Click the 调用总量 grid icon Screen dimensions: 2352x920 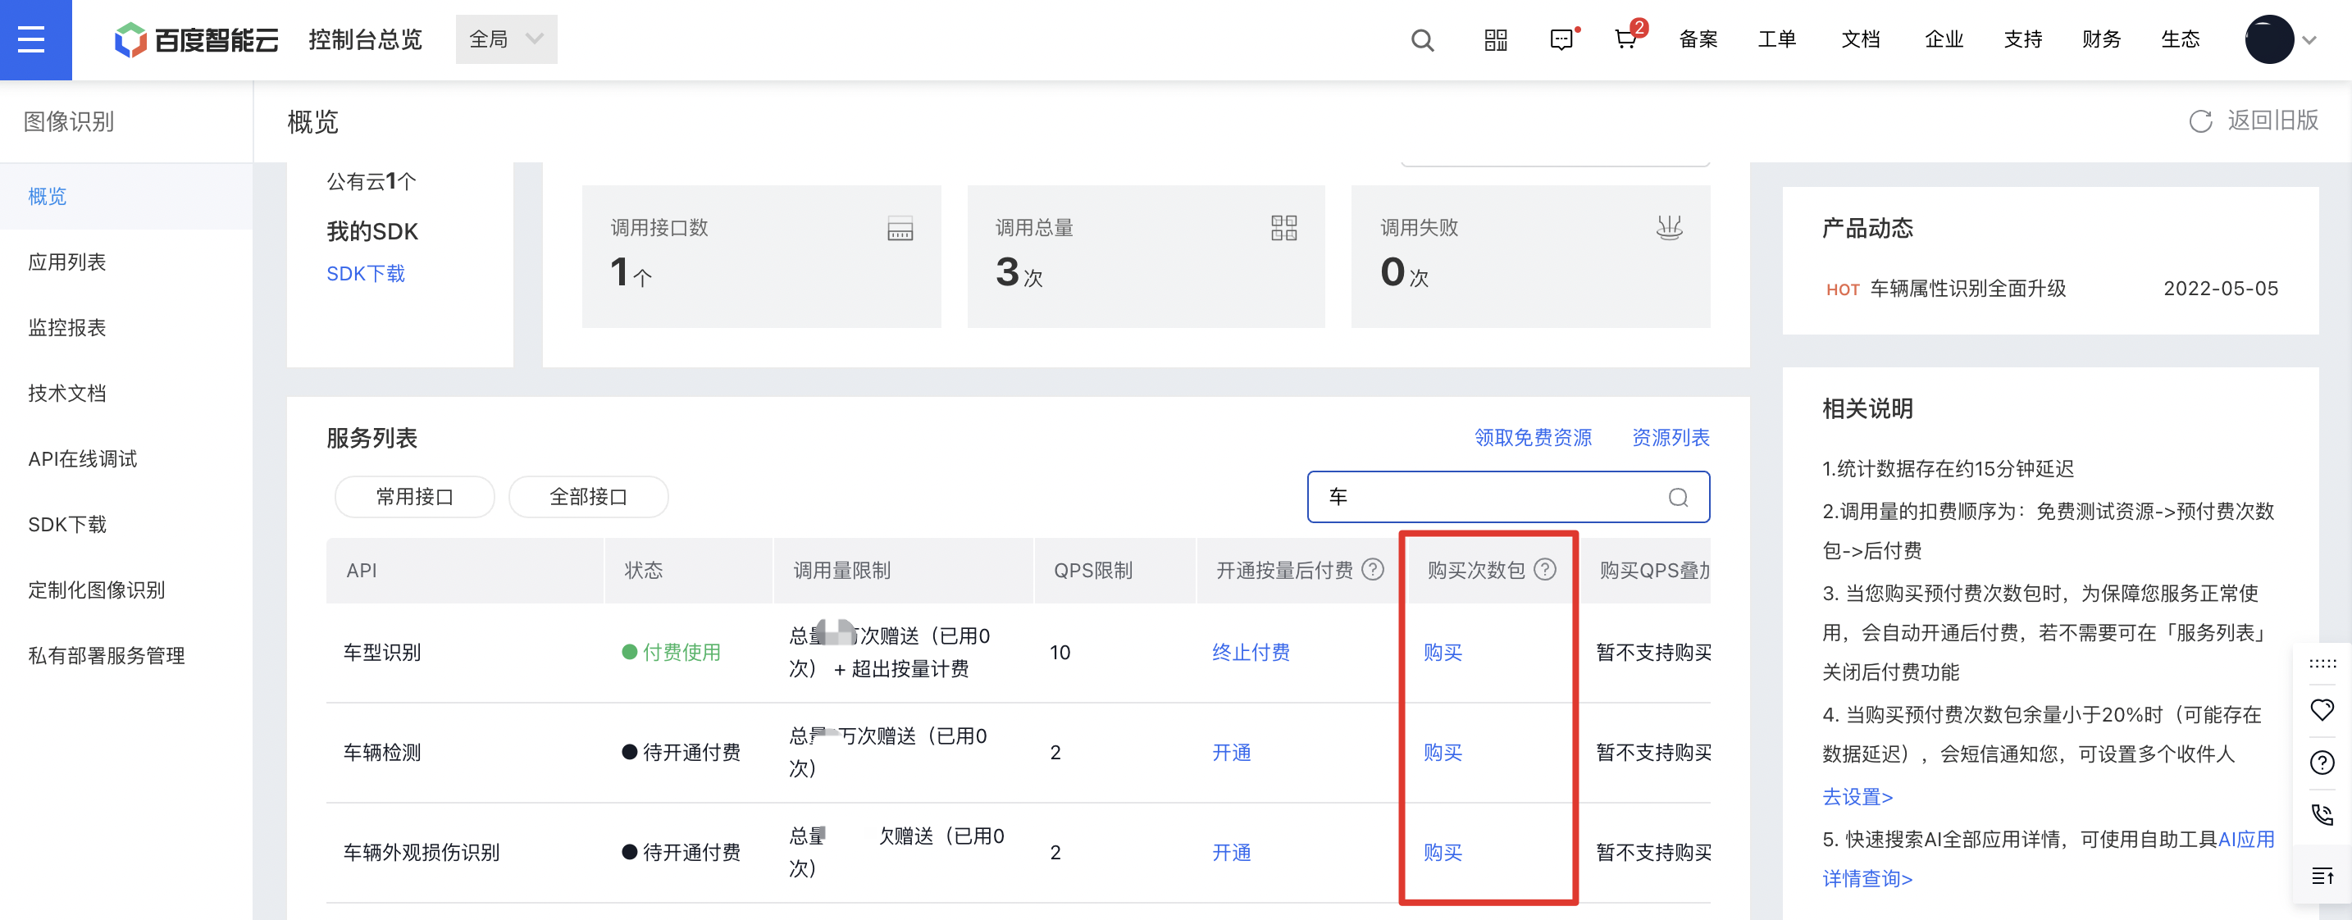pos(1283,227)
